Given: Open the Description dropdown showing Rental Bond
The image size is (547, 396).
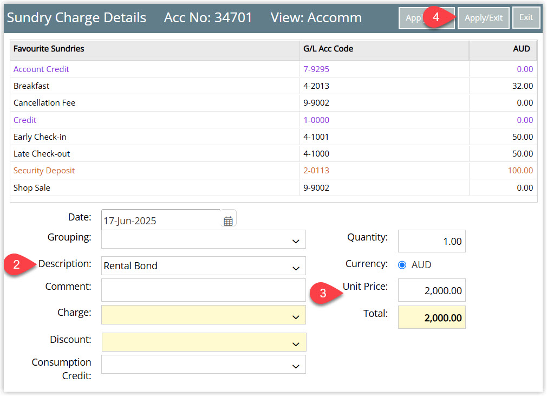Looking at the screenshot, I should point(204,266).
